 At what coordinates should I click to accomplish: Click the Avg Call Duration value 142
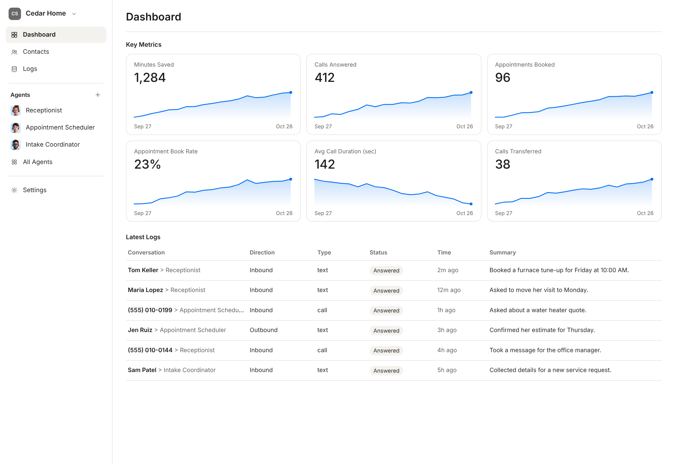click(325, 164)
